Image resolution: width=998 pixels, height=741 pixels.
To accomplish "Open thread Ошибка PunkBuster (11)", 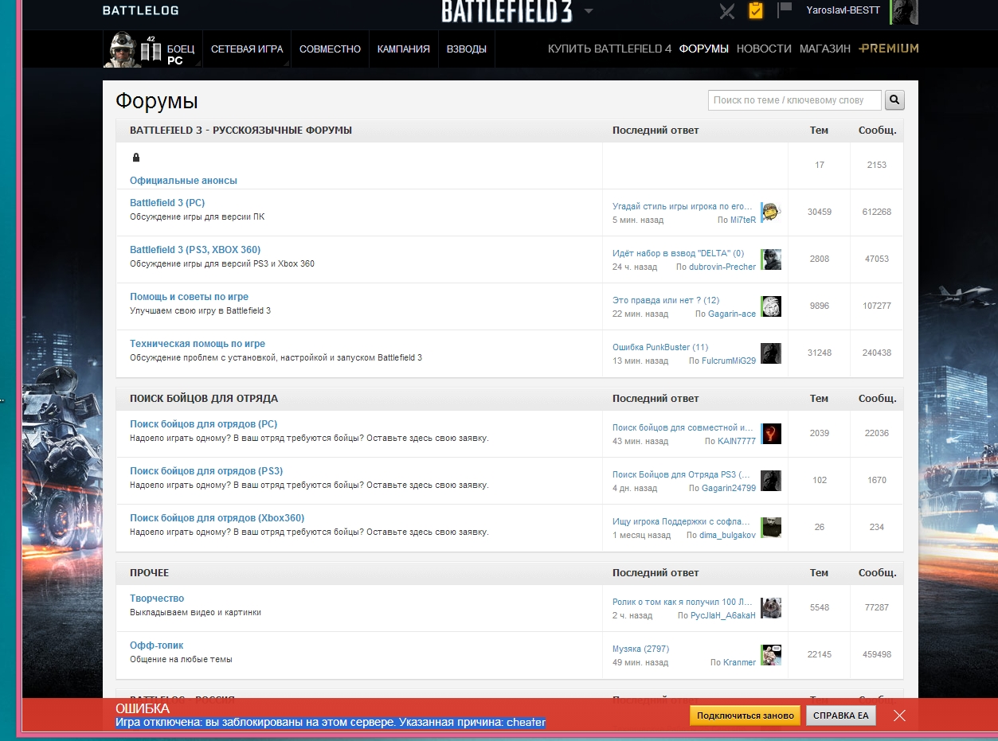I will (x=660, y=347).
